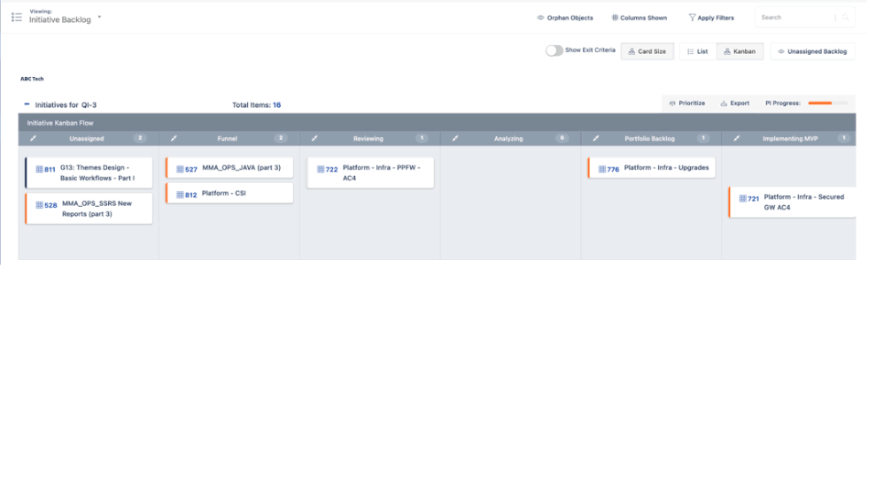
Task: Export the initiatives
Action: (x=734, y=103)
